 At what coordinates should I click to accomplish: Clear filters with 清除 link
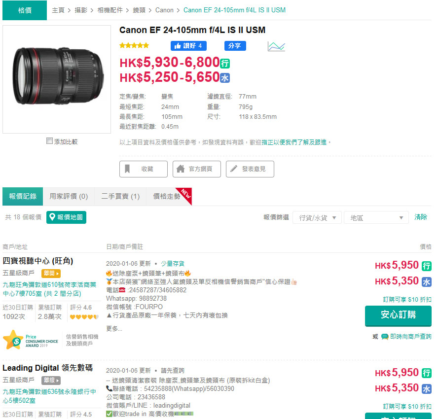421,217
